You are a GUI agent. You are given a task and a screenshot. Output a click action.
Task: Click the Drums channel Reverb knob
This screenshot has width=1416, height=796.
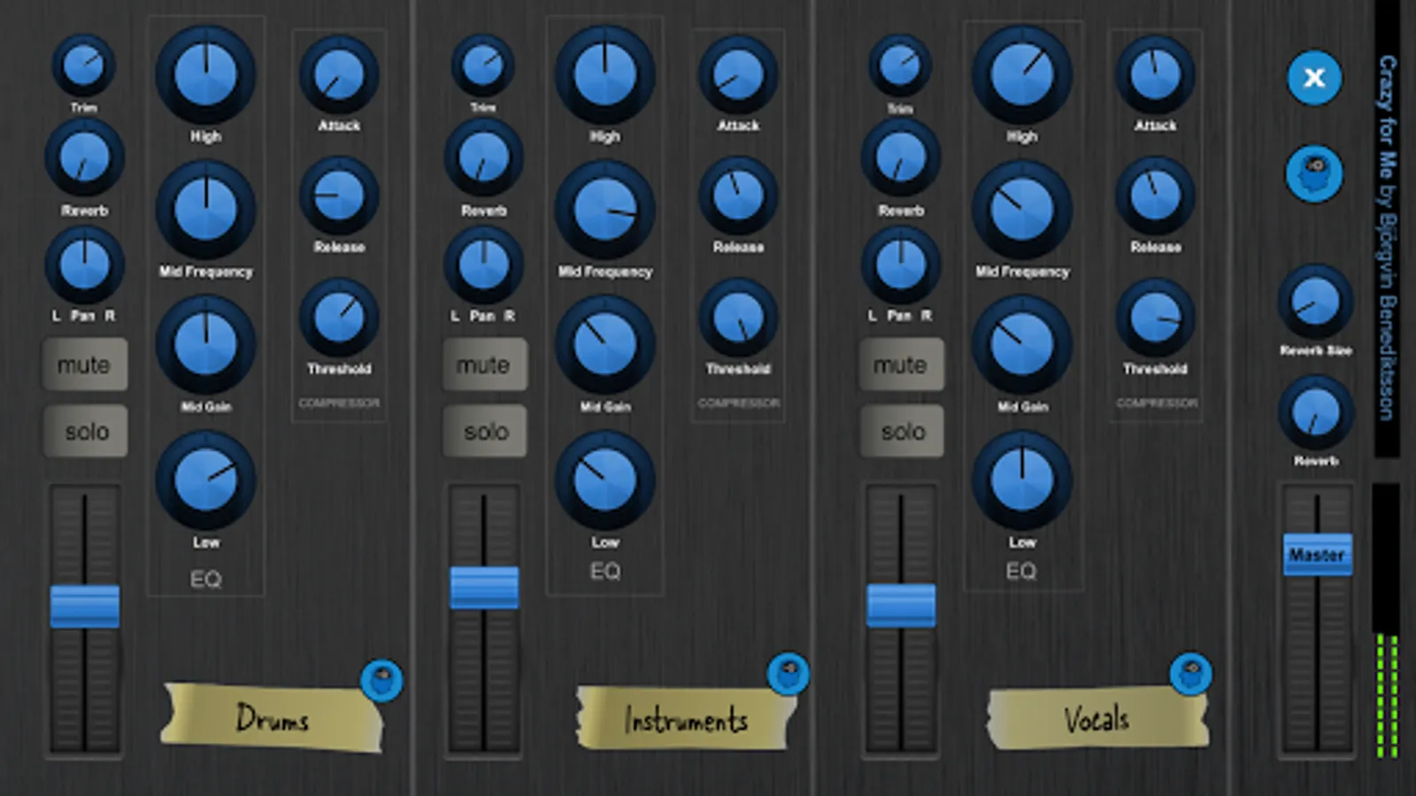click(84, 158)
